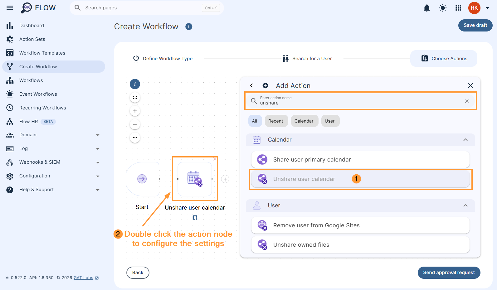Toggle the light/dark theme sun icon

[x=443, y=8]
